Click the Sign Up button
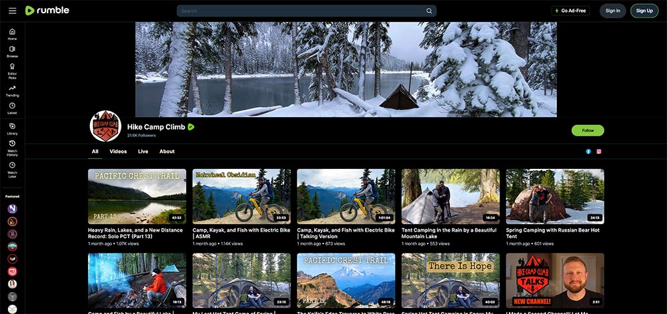Image resolution: width=667 pixels, height=314 pixels. pos(644,11)
